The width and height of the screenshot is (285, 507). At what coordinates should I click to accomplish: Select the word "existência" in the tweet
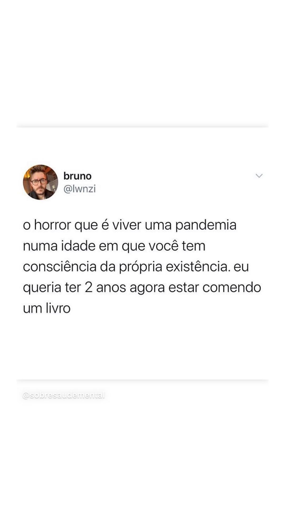[197, 267]
